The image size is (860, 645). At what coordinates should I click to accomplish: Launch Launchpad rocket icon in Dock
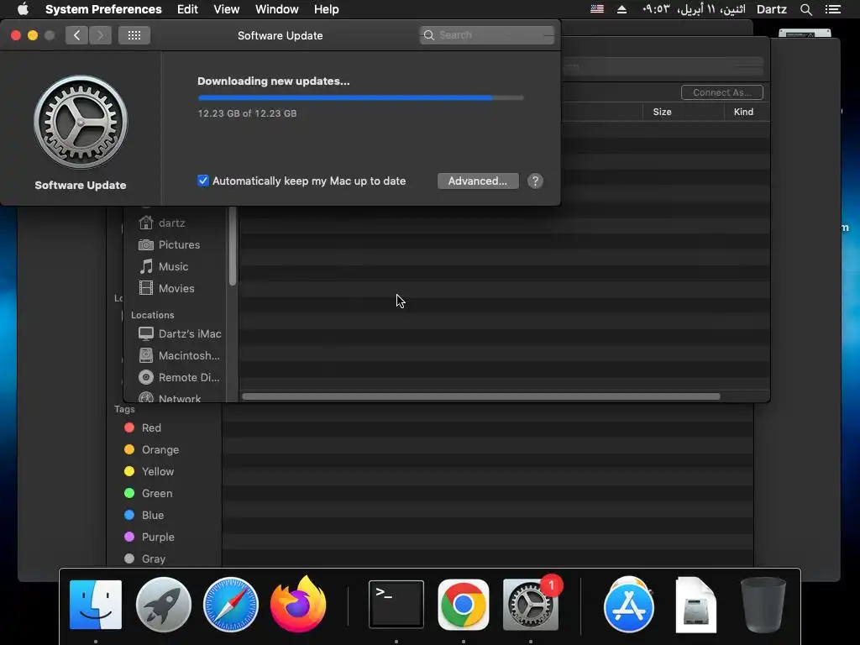[164, 605]
